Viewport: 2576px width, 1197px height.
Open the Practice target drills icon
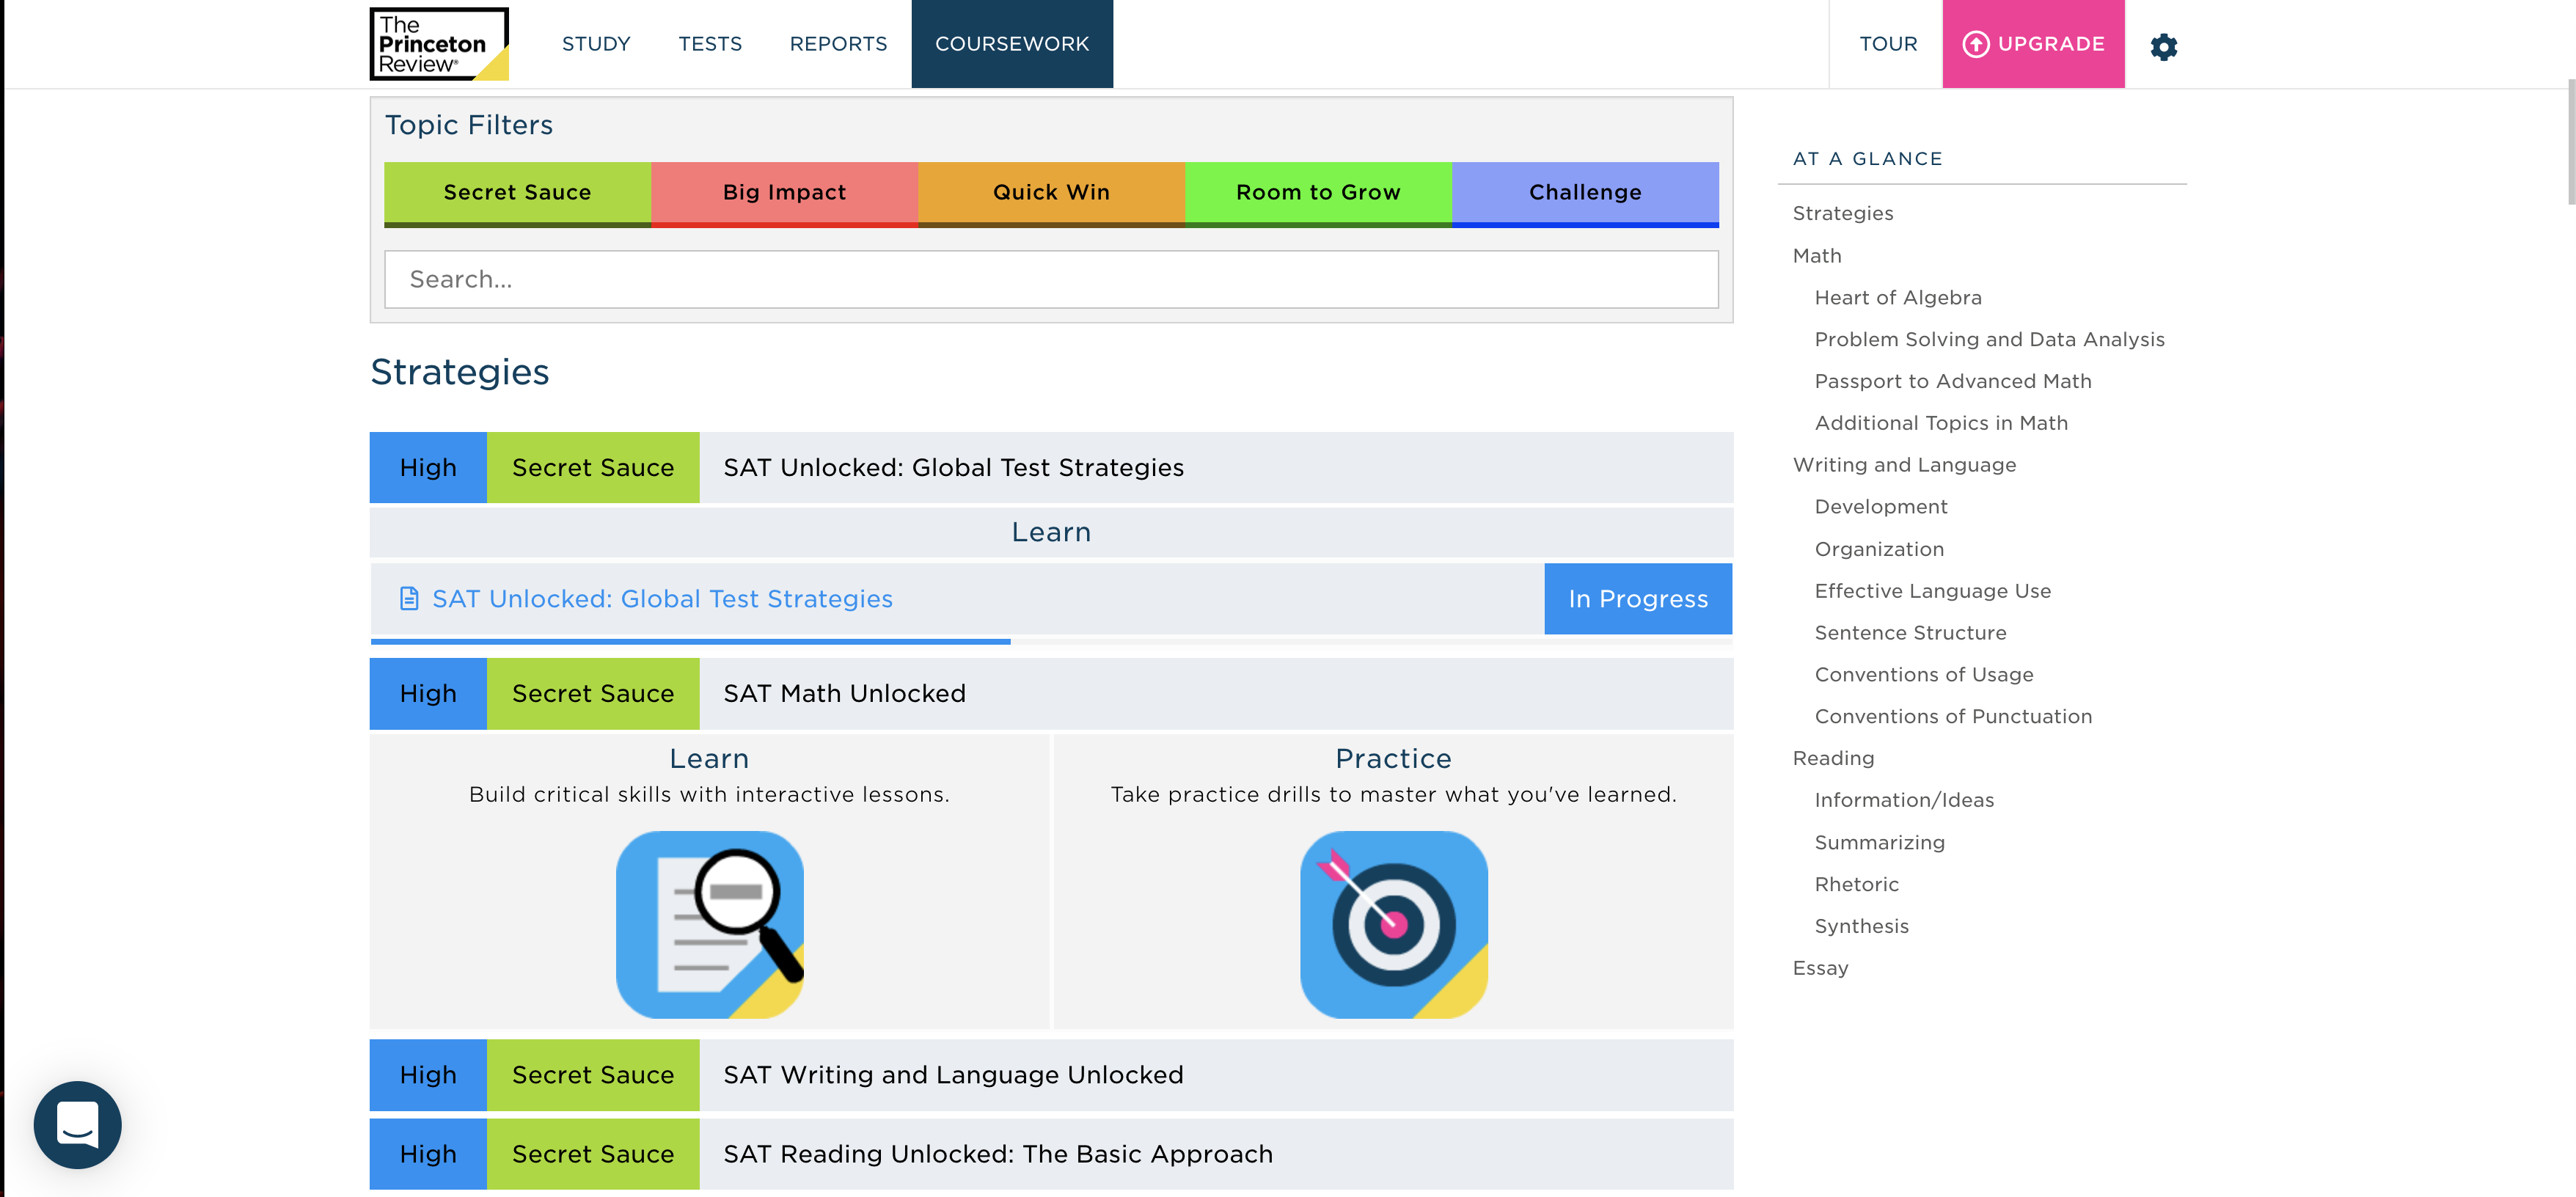(x=1393, y=924)
